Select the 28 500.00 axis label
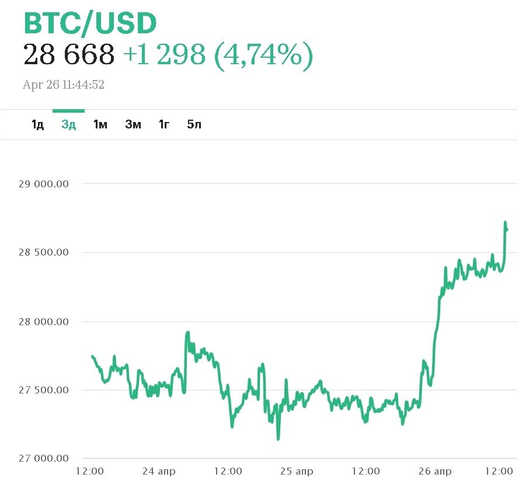This screenshot has height=481, width=529. point(44,253)
